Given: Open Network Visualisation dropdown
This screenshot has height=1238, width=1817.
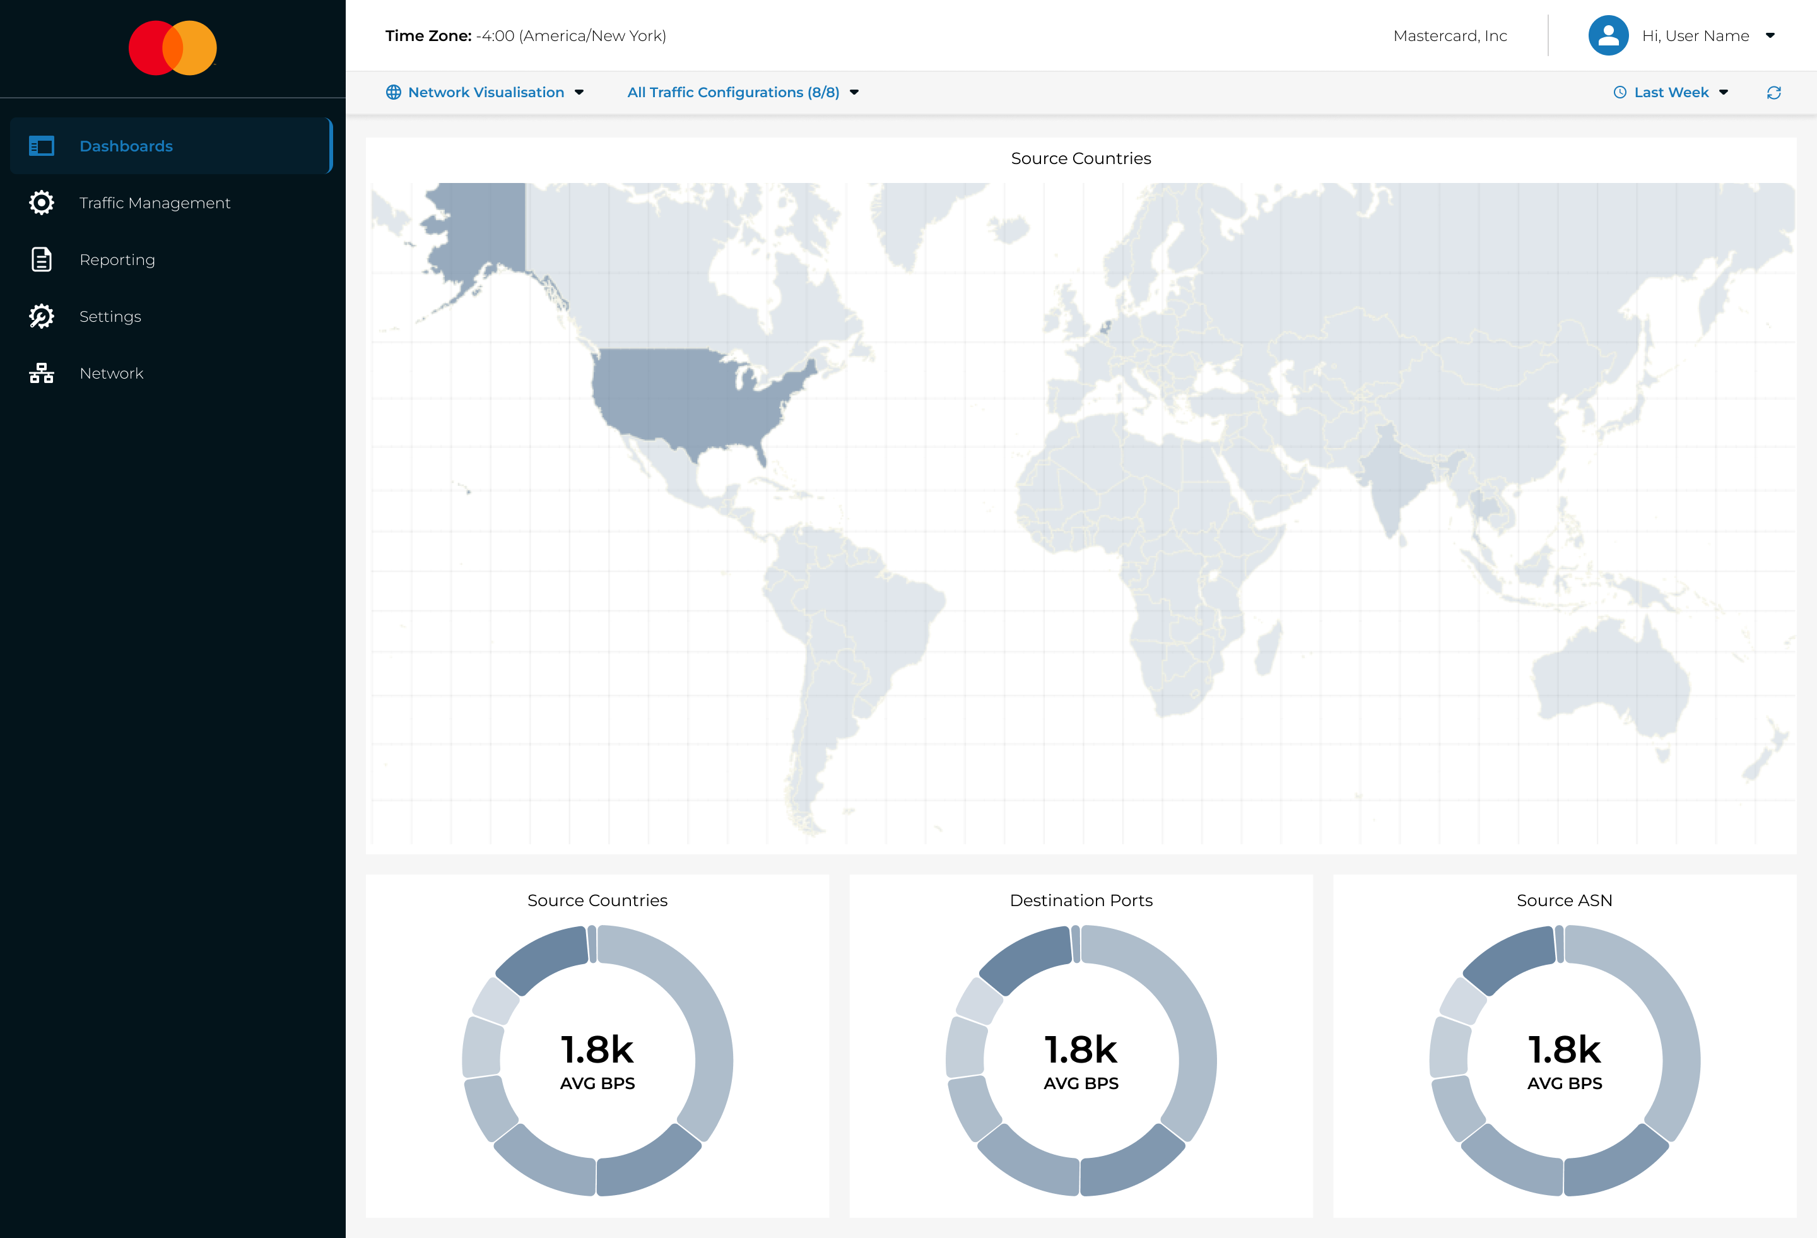Looking at the screenshot, I should (x=486, y=92).
